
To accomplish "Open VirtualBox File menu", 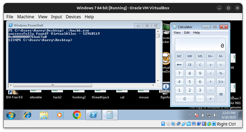I will pos(10,17).
